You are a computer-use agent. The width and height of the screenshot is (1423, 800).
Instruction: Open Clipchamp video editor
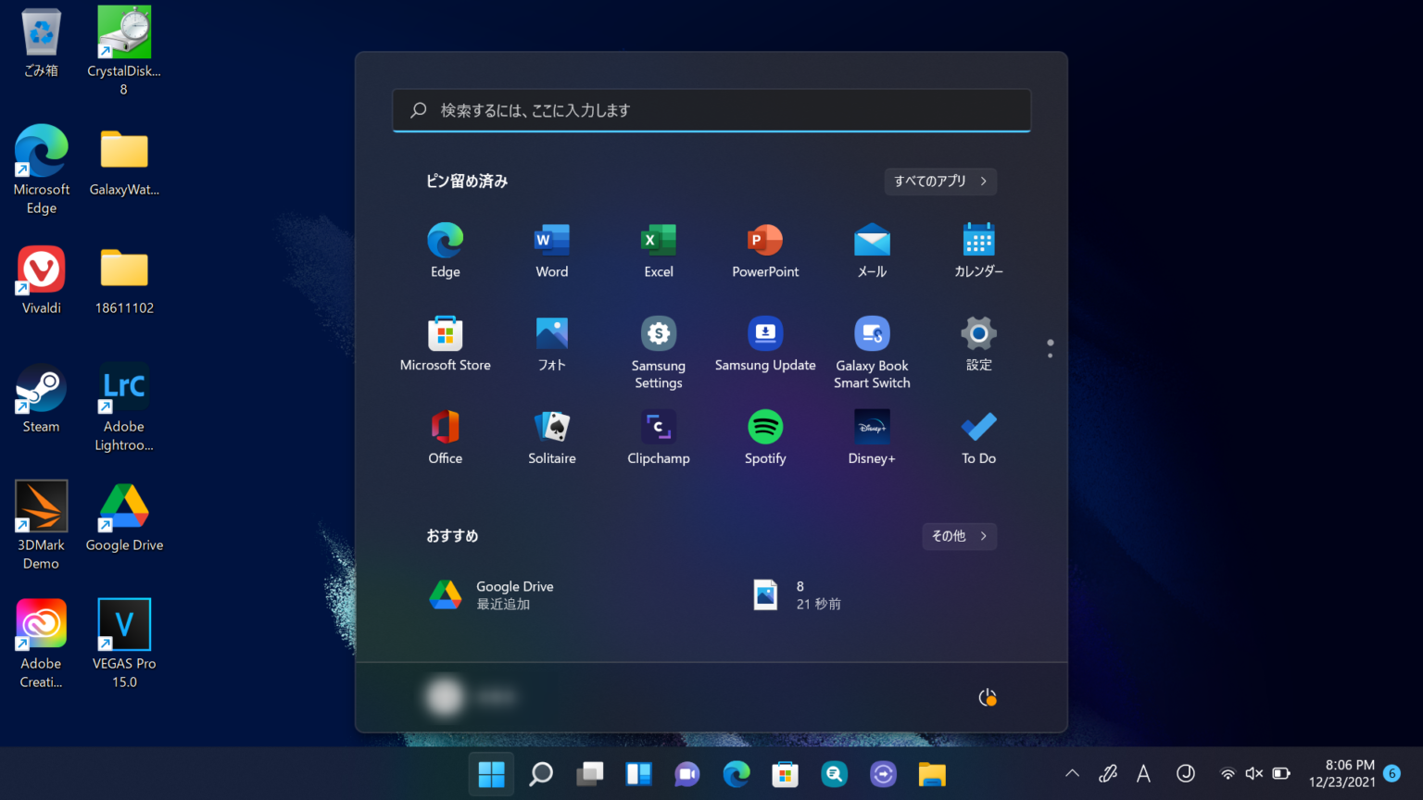pyautogui.click(x=658, y=435)
